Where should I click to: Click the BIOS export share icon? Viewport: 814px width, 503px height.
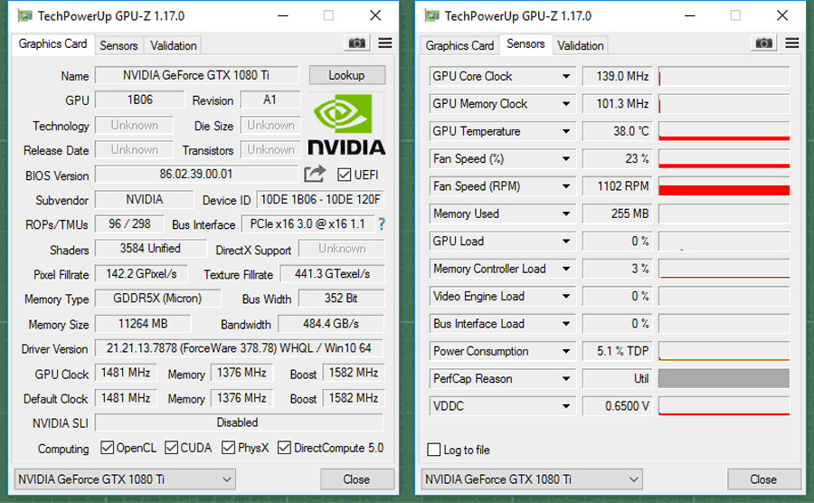click(x=314, y=175)
